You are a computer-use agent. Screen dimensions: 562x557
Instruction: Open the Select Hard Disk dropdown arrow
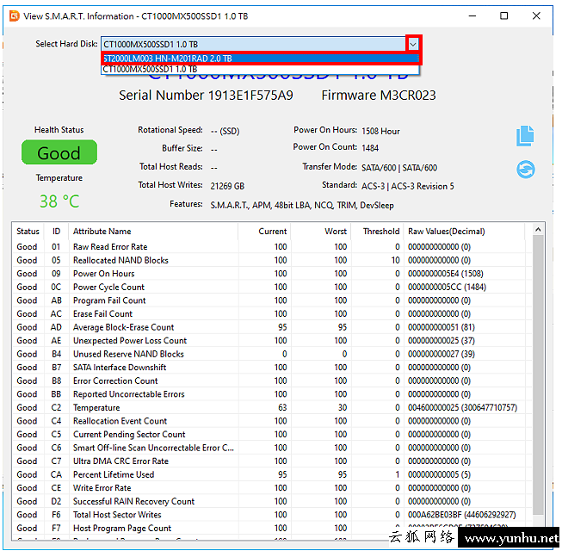tap(413, 45)
